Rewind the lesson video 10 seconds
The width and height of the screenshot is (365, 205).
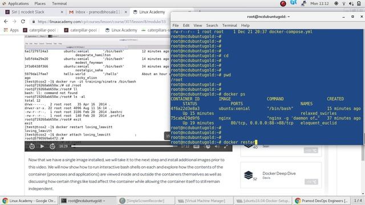pyautogui.click(x=32, y=146)
